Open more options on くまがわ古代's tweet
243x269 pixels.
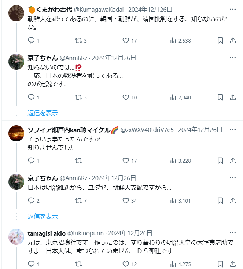point(233,9)
